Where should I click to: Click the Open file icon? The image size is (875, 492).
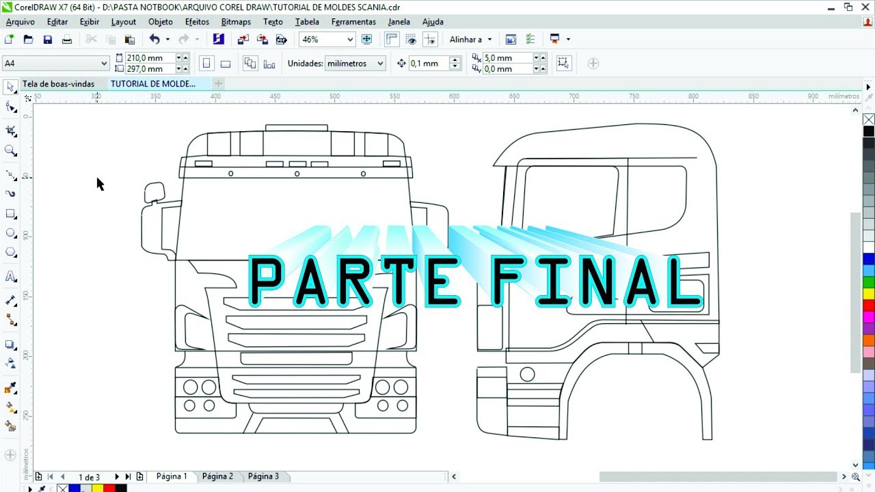[29, 40]
